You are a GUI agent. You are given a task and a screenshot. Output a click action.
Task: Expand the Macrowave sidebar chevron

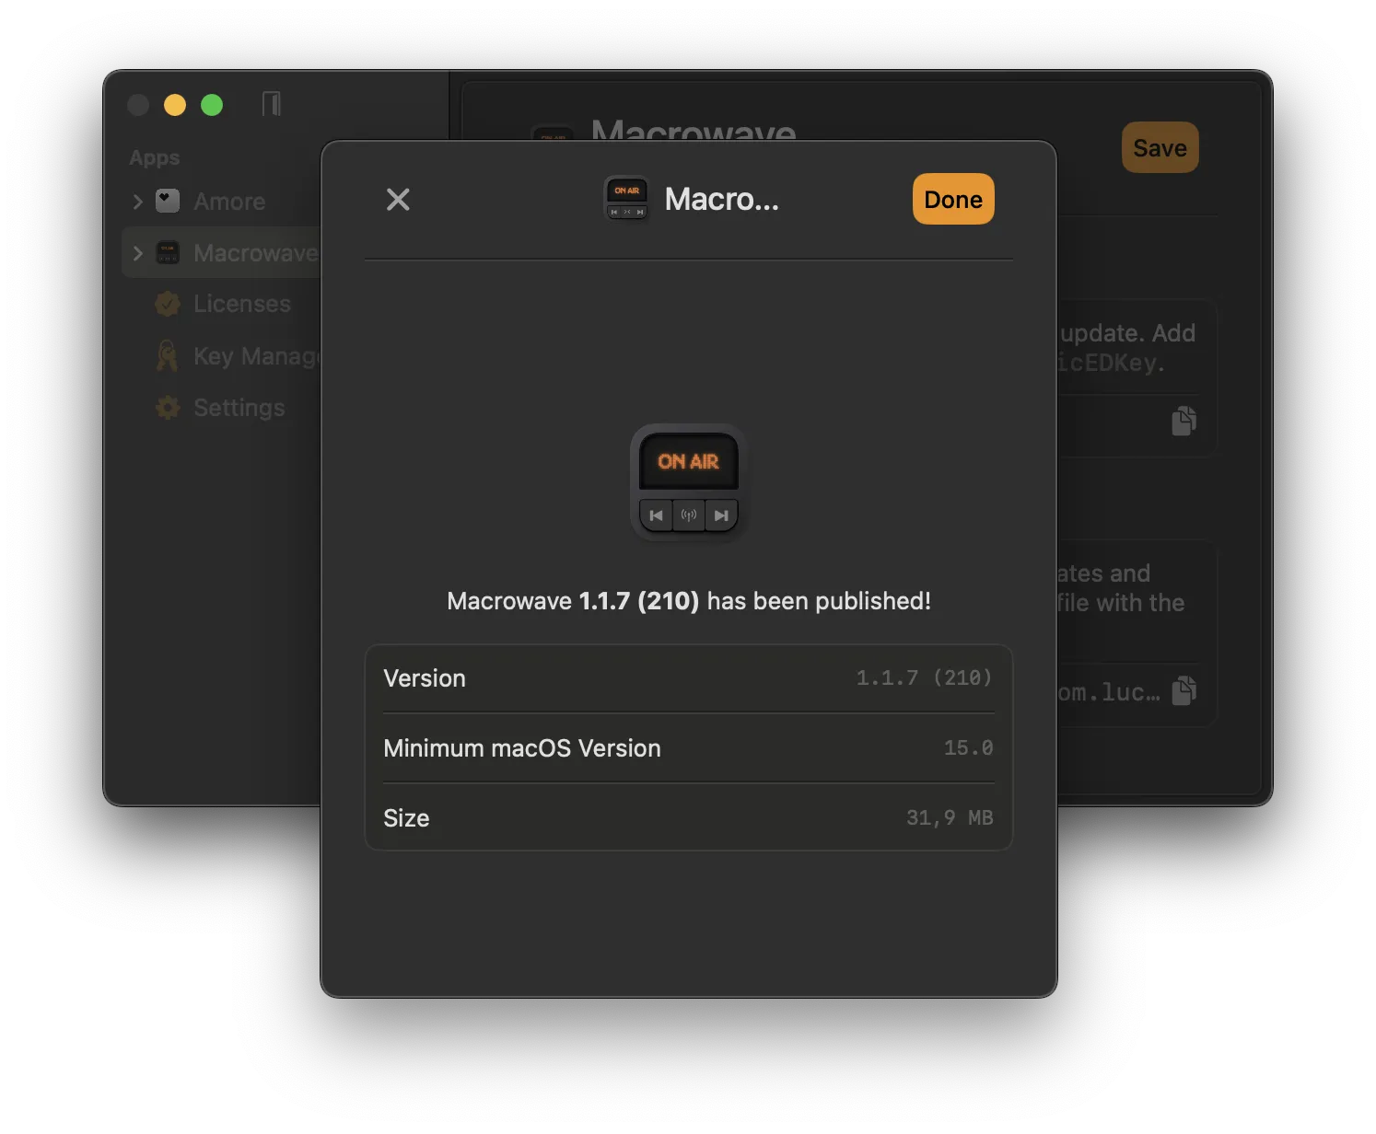coord(138,253)
